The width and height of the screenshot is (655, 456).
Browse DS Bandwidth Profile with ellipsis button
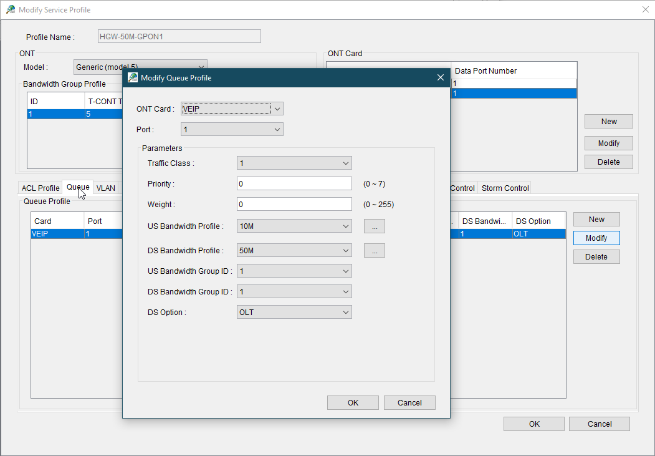(374, 251)
